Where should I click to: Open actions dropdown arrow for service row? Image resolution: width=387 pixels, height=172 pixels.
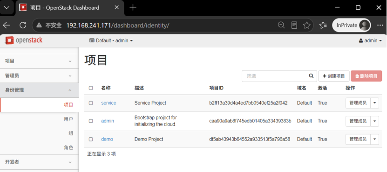coord(375,103)
